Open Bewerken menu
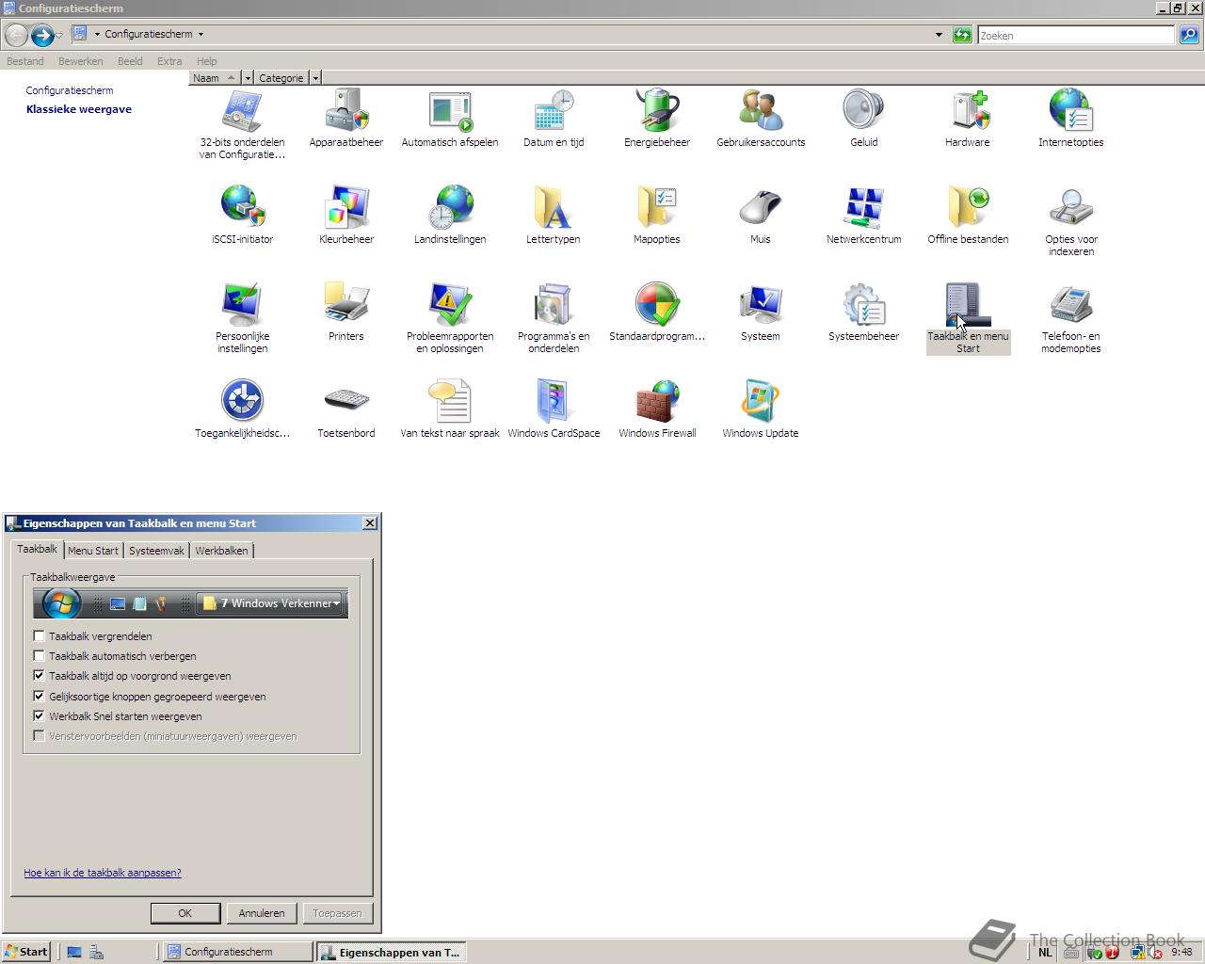 click(81, 61)
